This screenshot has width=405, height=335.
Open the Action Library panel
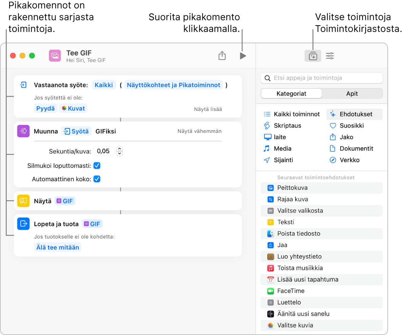(313, 56)
